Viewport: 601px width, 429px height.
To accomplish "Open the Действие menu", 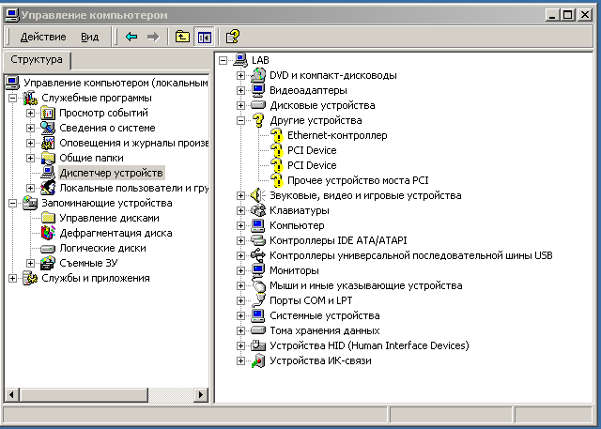I will [42, 37].
